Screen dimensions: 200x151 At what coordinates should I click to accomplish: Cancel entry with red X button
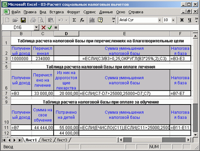click(x=43, y=28)
